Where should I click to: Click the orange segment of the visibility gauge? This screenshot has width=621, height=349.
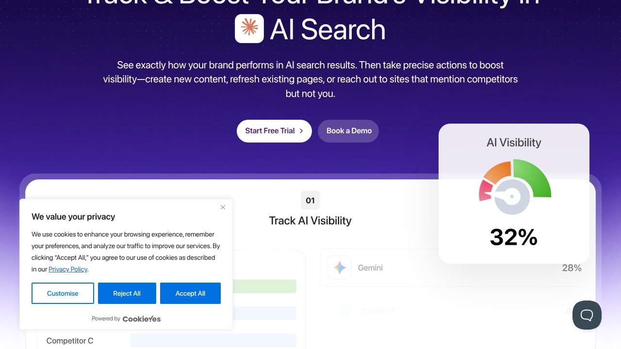(497, 173)
